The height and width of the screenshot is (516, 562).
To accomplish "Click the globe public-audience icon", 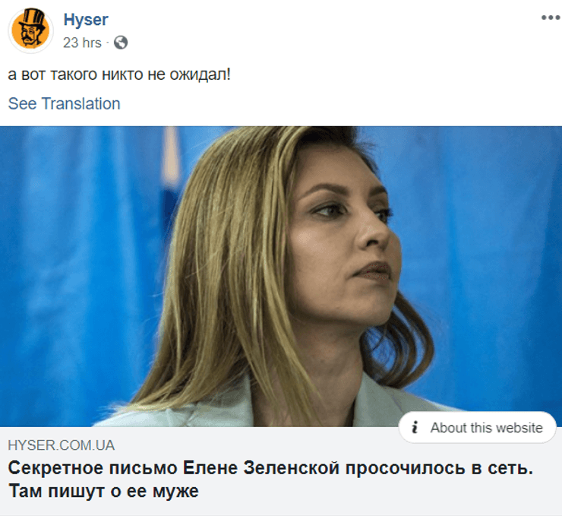I will pyautogui.click(x=121, y=43).
